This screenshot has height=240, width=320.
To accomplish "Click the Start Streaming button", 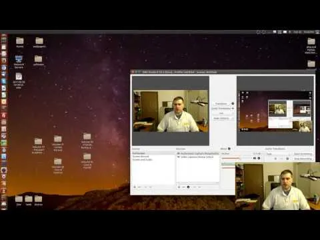I will (303, 154).
